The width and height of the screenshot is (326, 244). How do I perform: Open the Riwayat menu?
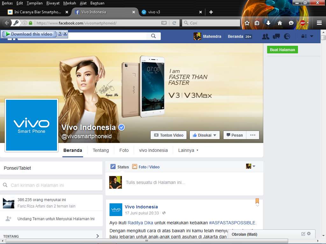53,3
